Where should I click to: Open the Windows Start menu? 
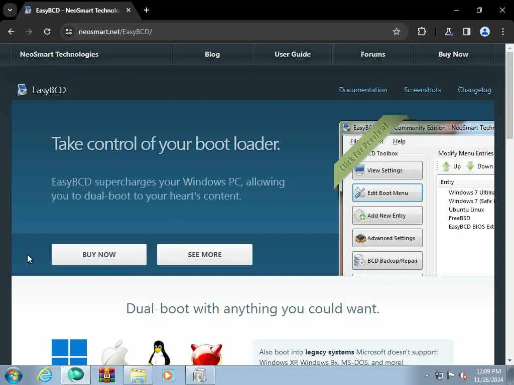click(13, 375)
